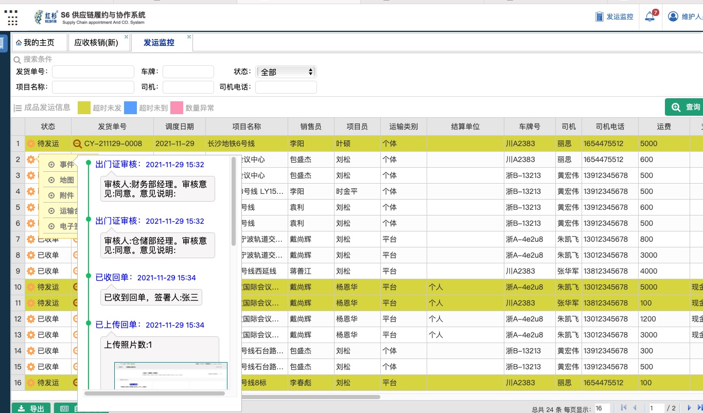Select 事件 in the context menu
The width and height of the screenshot is (703, 413).
66,165
